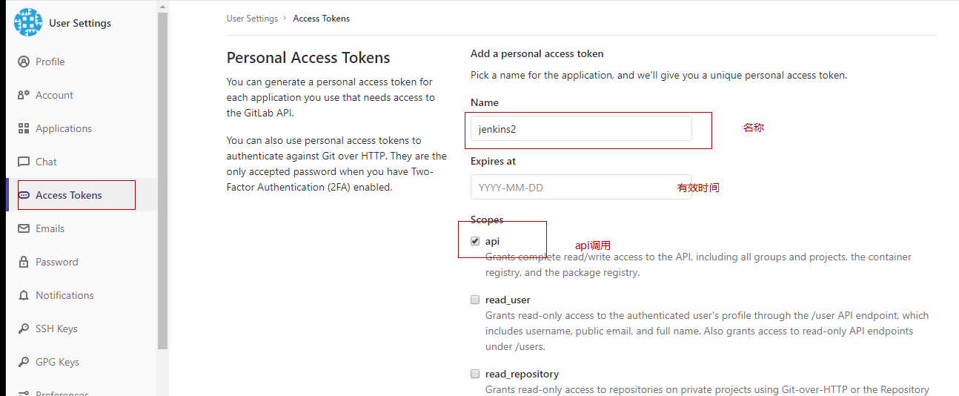The width and height of the screenshot is (959, 396).
Task: Open the Applications settings page
Action: pos(82,128)
